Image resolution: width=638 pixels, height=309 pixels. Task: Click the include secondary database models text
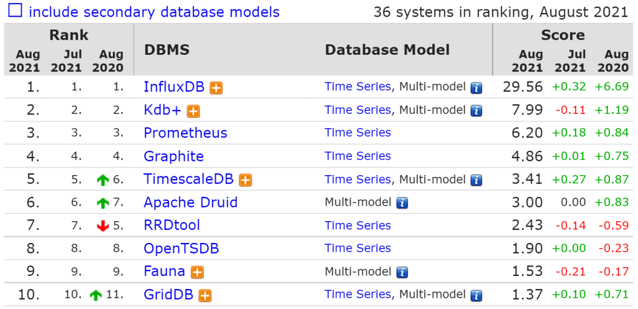[154, 12]
